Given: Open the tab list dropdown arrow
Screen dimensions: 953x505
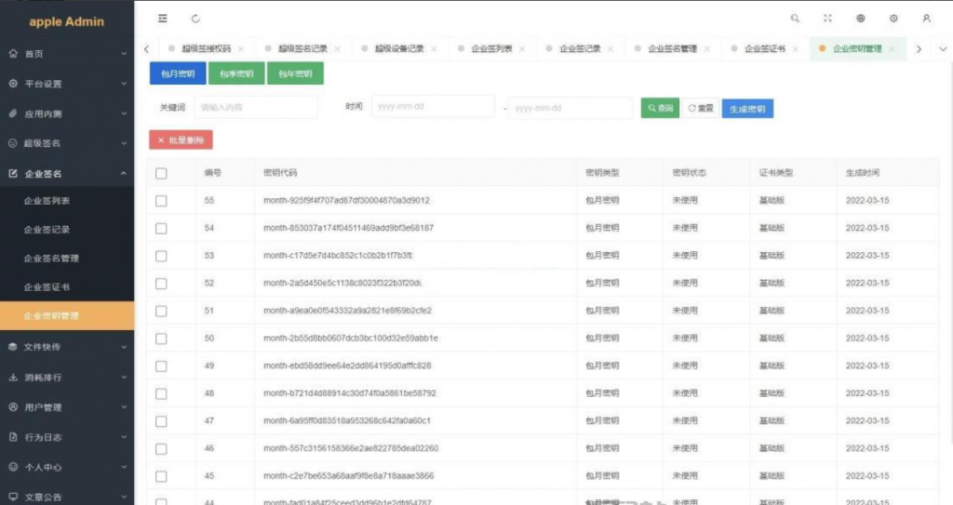Looking at the screenshot, I should click(x=943, y=48).
